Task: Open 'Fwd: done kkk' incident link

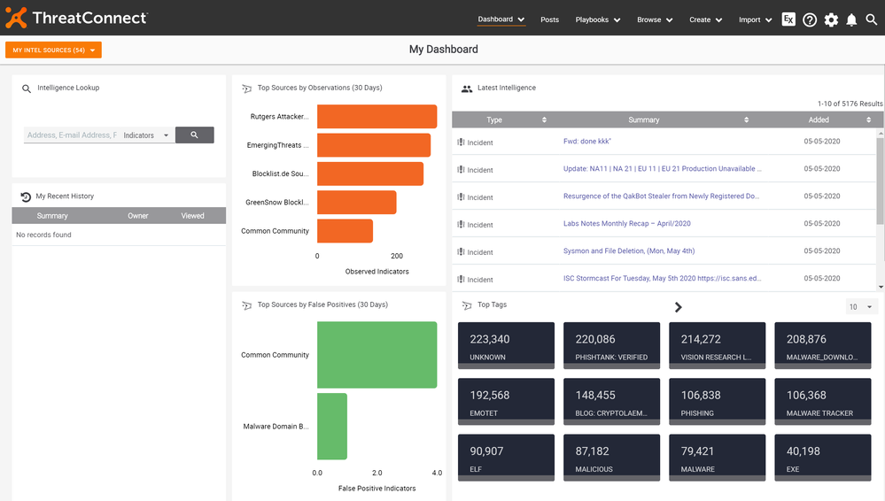Action: click(x=587, y=141)
